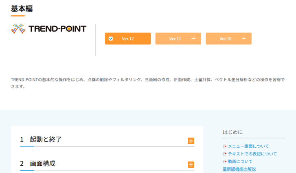Expand section 2 with its plus icon
Screen dimensions: 296x173
tap(191, 165)
